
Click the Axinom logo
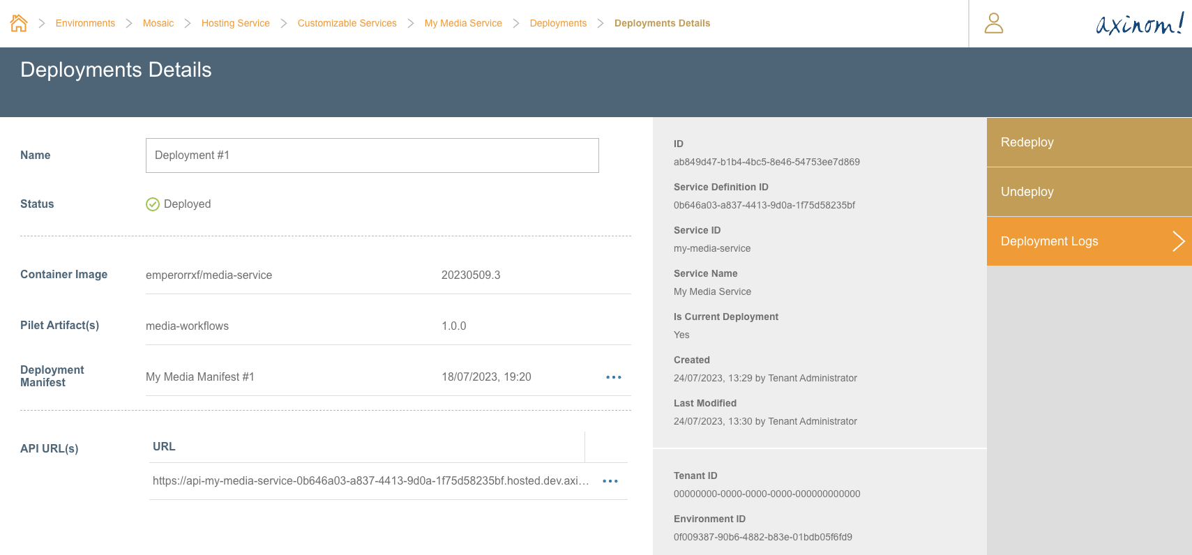pos(1139,24)
